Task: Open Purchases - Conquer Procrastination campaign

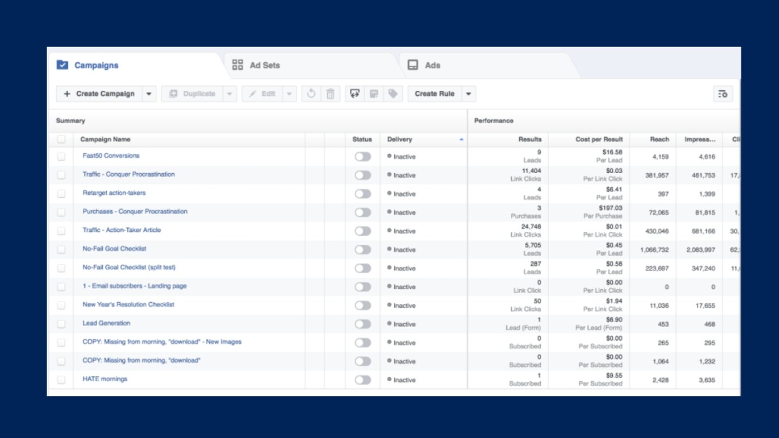Action: [x=135, y=211]
